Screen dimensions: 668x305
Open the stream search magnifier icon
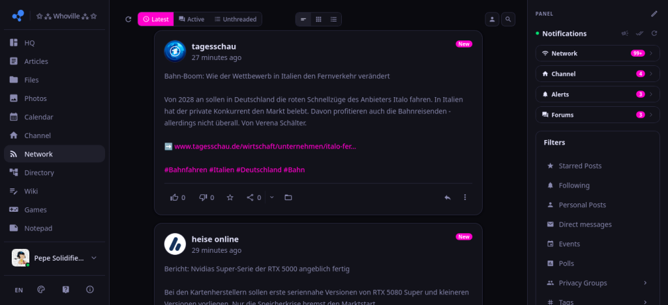(508, 19)
